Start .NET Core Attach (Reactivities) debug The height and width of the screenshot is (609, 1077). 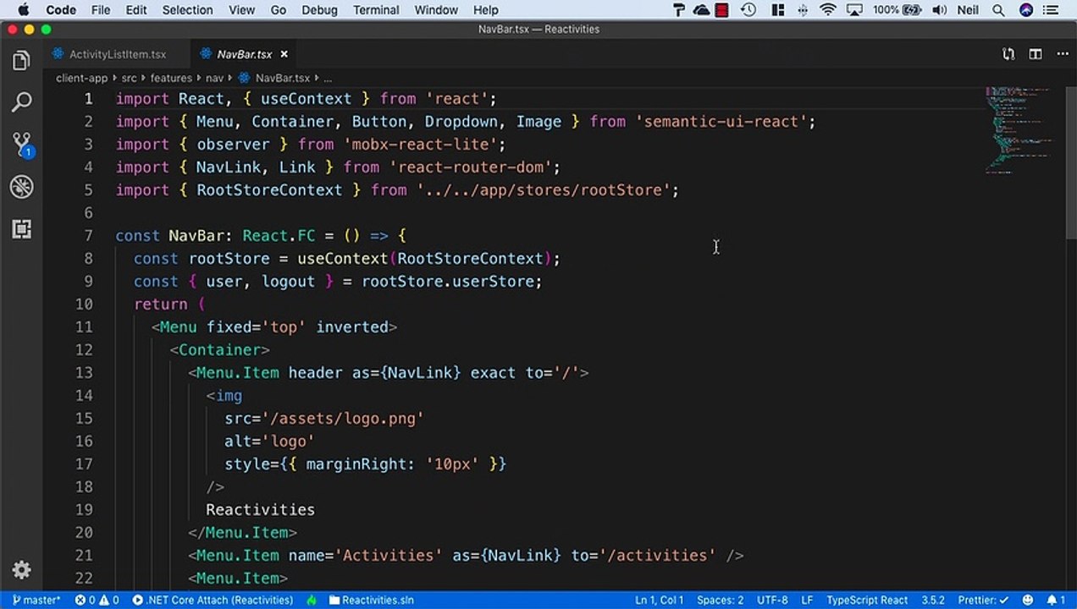tap(213, 601)
